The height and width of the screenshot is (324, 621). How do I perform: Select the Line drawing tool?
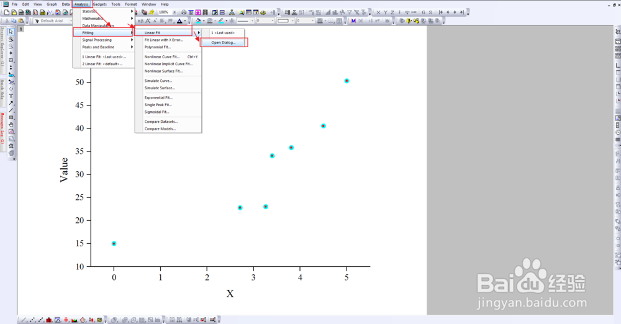pos(11,110)
